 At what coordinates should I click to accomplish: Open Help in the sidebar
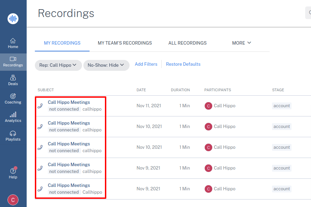13,173
